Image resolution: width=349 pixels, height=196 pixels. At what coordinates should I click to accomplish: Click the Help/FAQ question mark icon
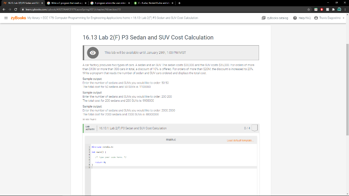tap(295, 18)
